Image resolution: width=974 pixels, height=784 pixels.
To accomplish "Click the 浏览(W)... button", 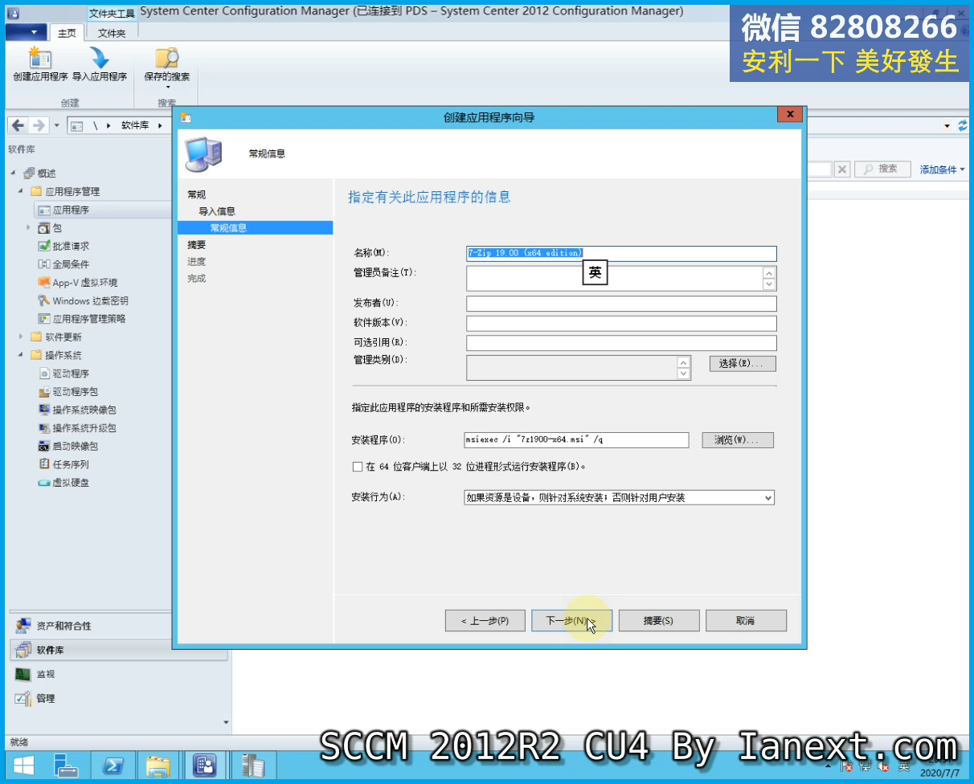I will (x=738, y=440).
